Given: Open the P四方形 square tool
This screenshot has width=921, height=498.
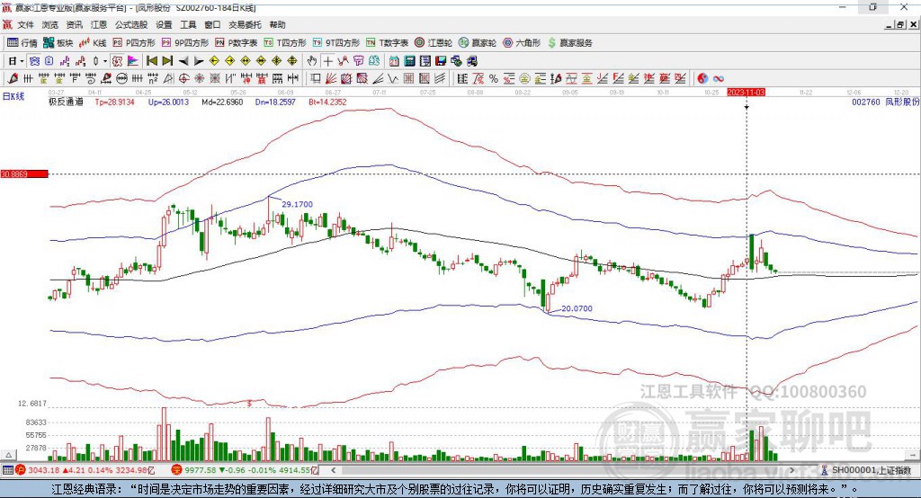Looking at the screenshot, I should coord(134,42).
